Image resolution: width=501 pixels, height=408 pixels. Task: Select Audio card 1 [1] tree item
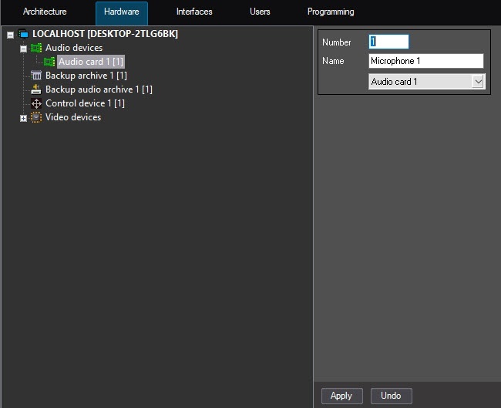(91, 62)
